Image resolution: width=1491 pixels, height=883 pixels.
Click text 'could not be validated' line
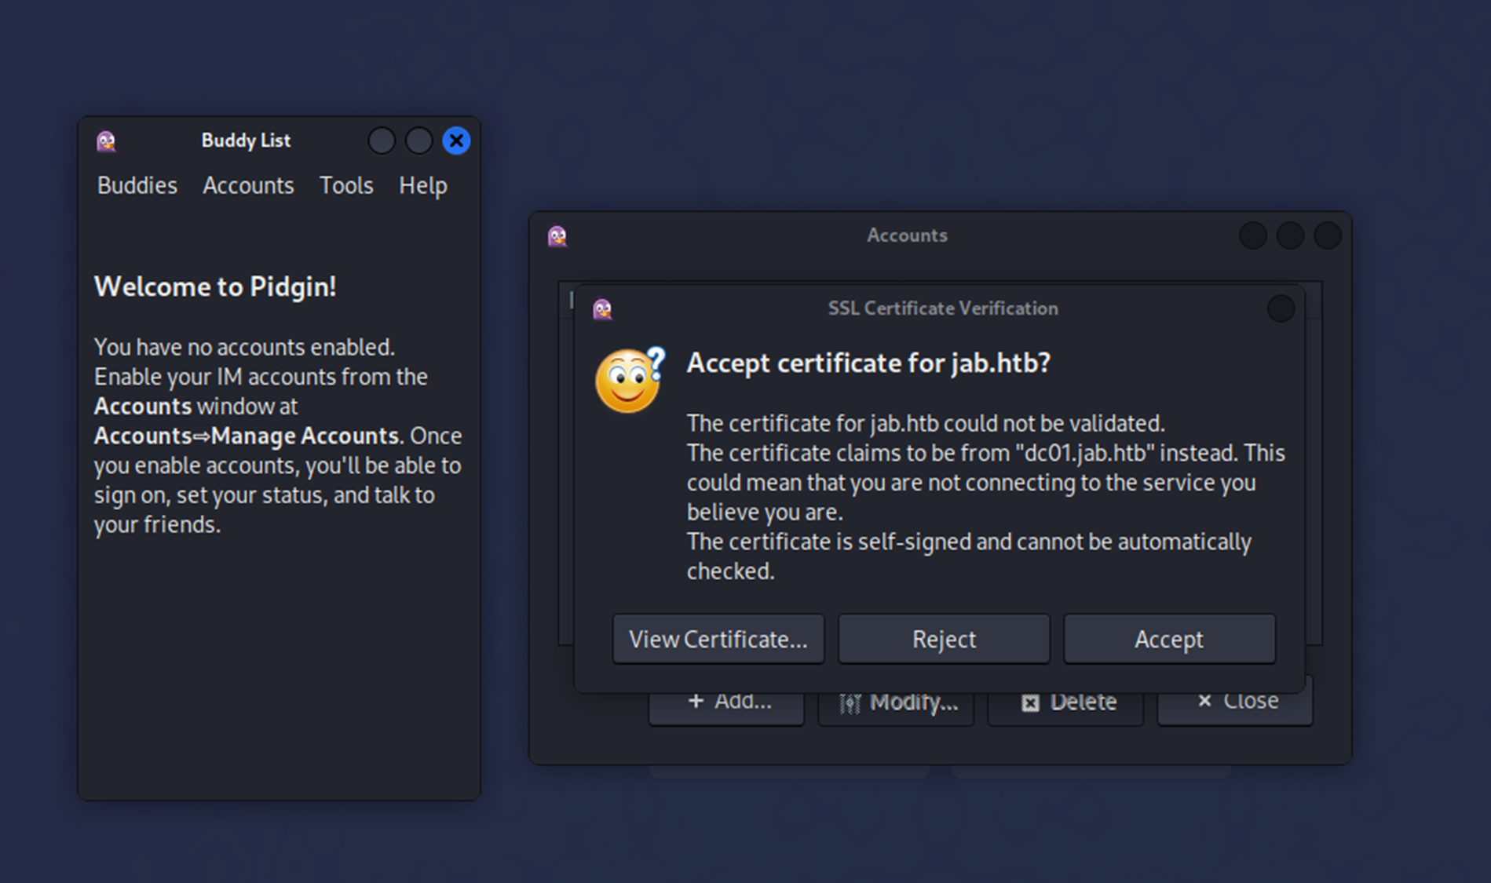click(x=926, y=424)
